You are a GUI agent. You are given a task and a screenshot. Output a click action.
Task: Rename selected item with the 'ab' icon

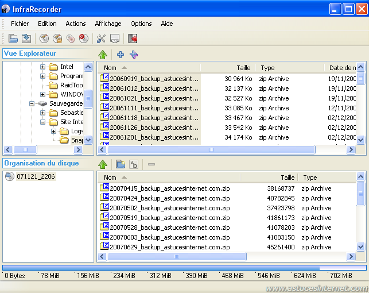point(134,164)
